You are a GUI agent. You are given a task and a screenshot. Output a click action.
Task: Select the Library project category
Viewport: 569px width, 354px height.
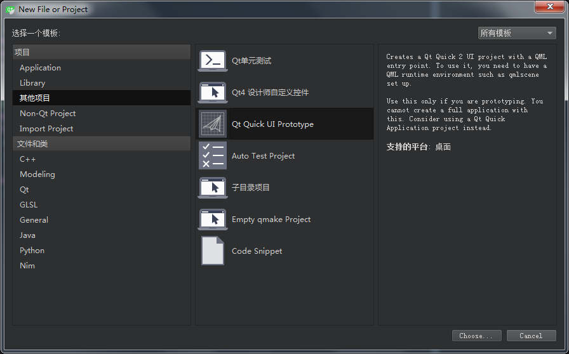click(x=32, y=83)
